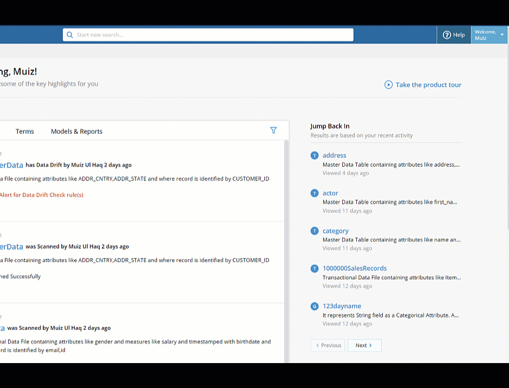Click the table icon beside address
Viewport: 509px width, 388px height.
click(315, 156)
